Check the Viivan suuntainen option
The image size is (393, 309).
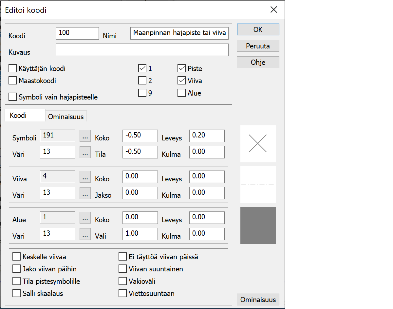pyautogui.click(x=122, y=269)
